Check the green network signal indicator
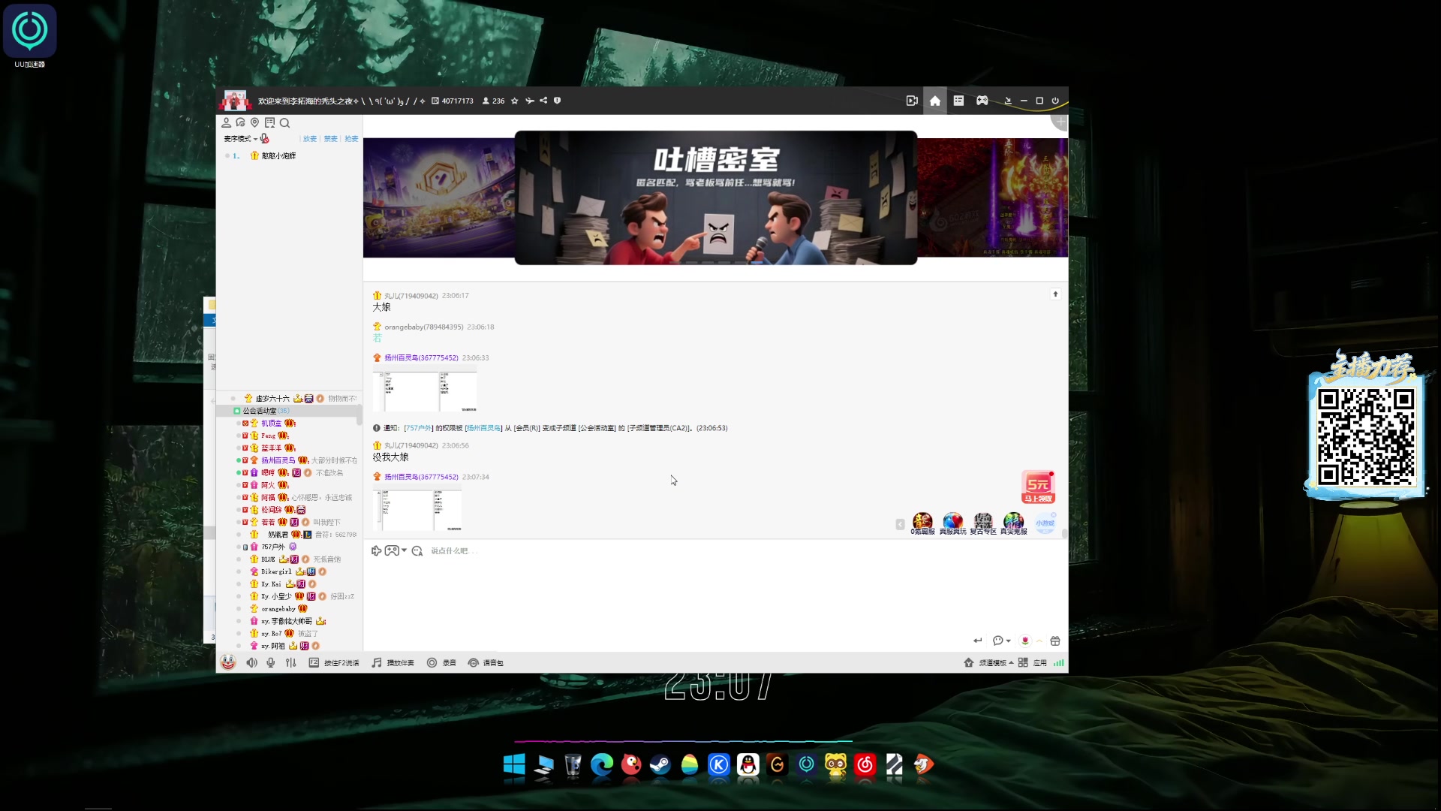The image size is (1441, 811). tap(1059, 663)
